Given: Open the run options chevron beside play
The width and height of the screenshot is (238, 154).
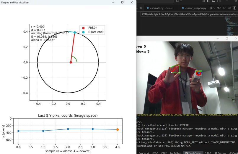Looking at the screenshot, I should (x=214, y=8).
